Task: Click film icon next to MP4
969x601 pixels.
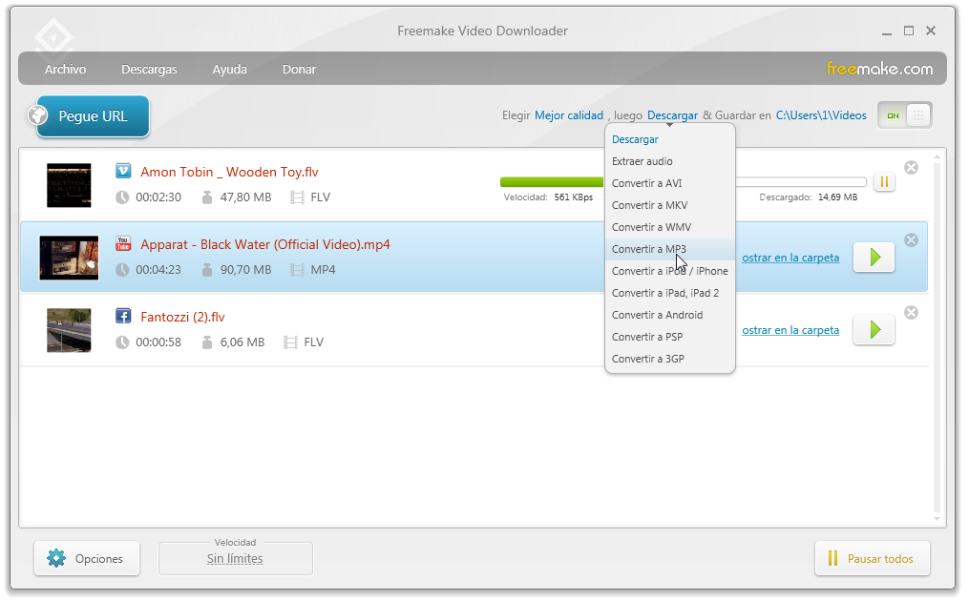Action: 297,270
